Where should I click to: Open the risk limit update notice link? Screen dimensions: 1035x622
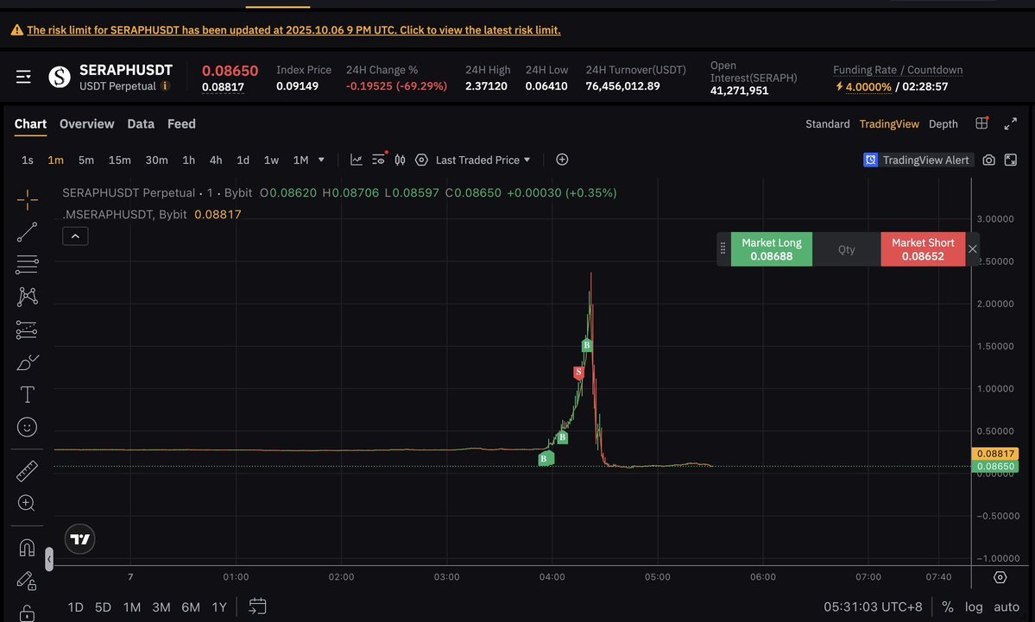coord(293,29)
